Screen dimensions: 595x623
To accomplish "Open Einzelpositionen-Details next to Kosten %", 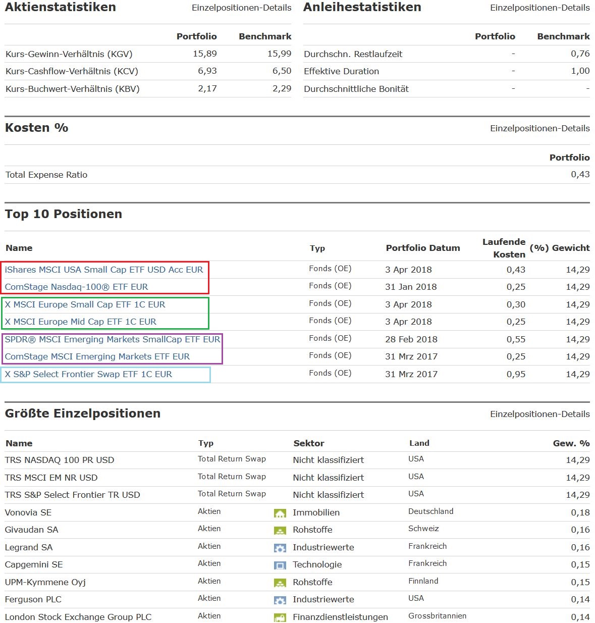I will pos(539,128).
